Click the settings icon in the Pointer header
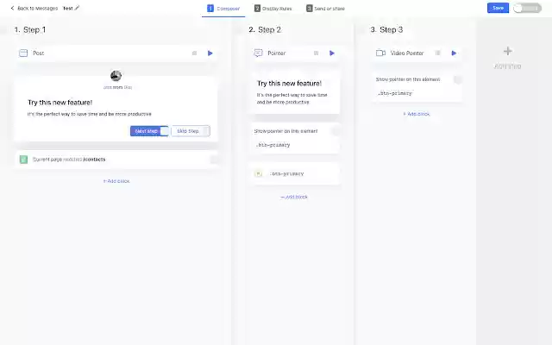The width and height of the screenshot is (552, 345). [x=317, y=53]
